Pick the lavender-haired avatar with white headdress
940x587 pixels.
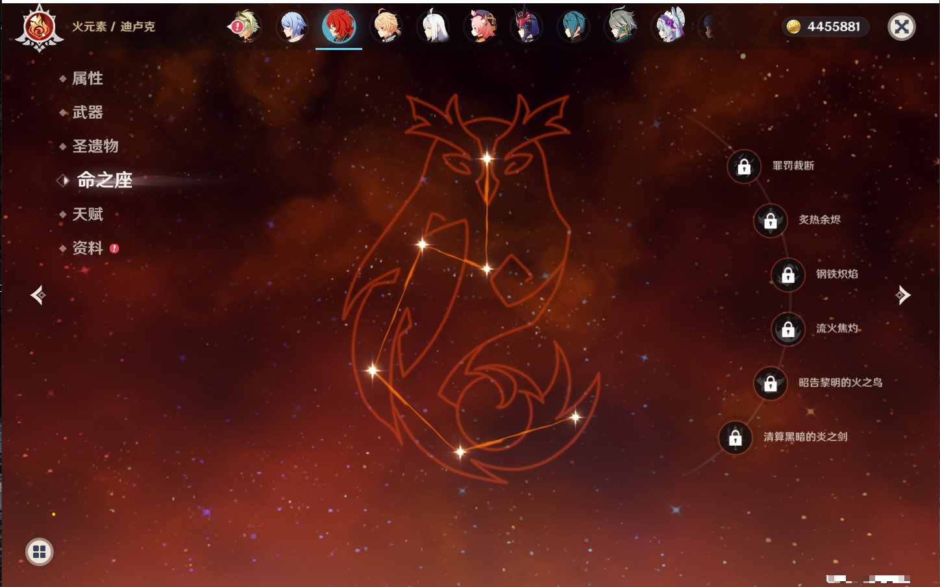pos(669,27)
